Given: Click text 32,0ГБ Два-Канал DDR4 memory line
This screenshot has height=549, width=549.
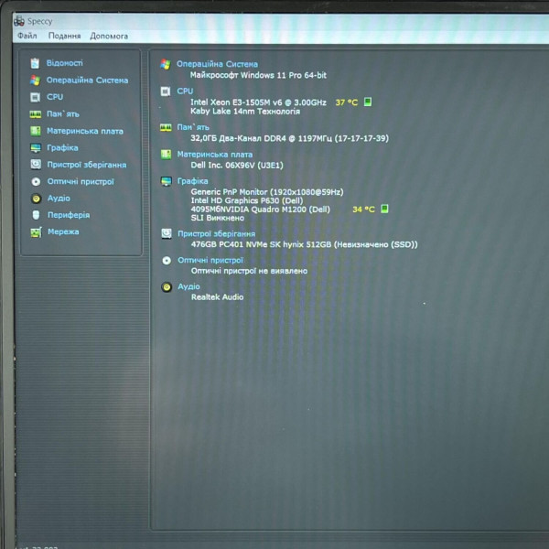Looking at the screenshot, I should (x=289, y=138).
